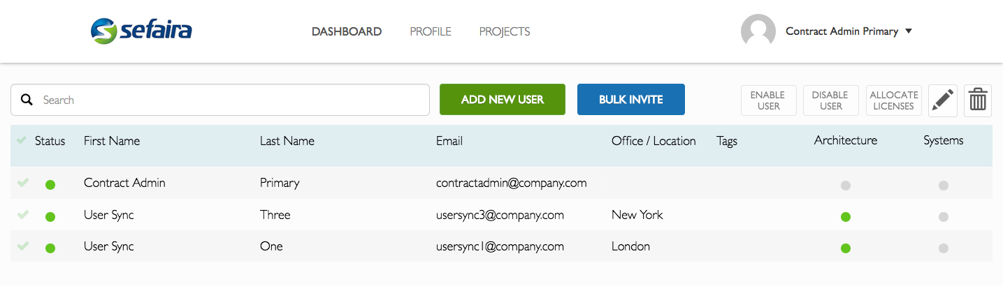Click the Architecture column header
The image size is (1003, 286).
click(x=846, y=140)
